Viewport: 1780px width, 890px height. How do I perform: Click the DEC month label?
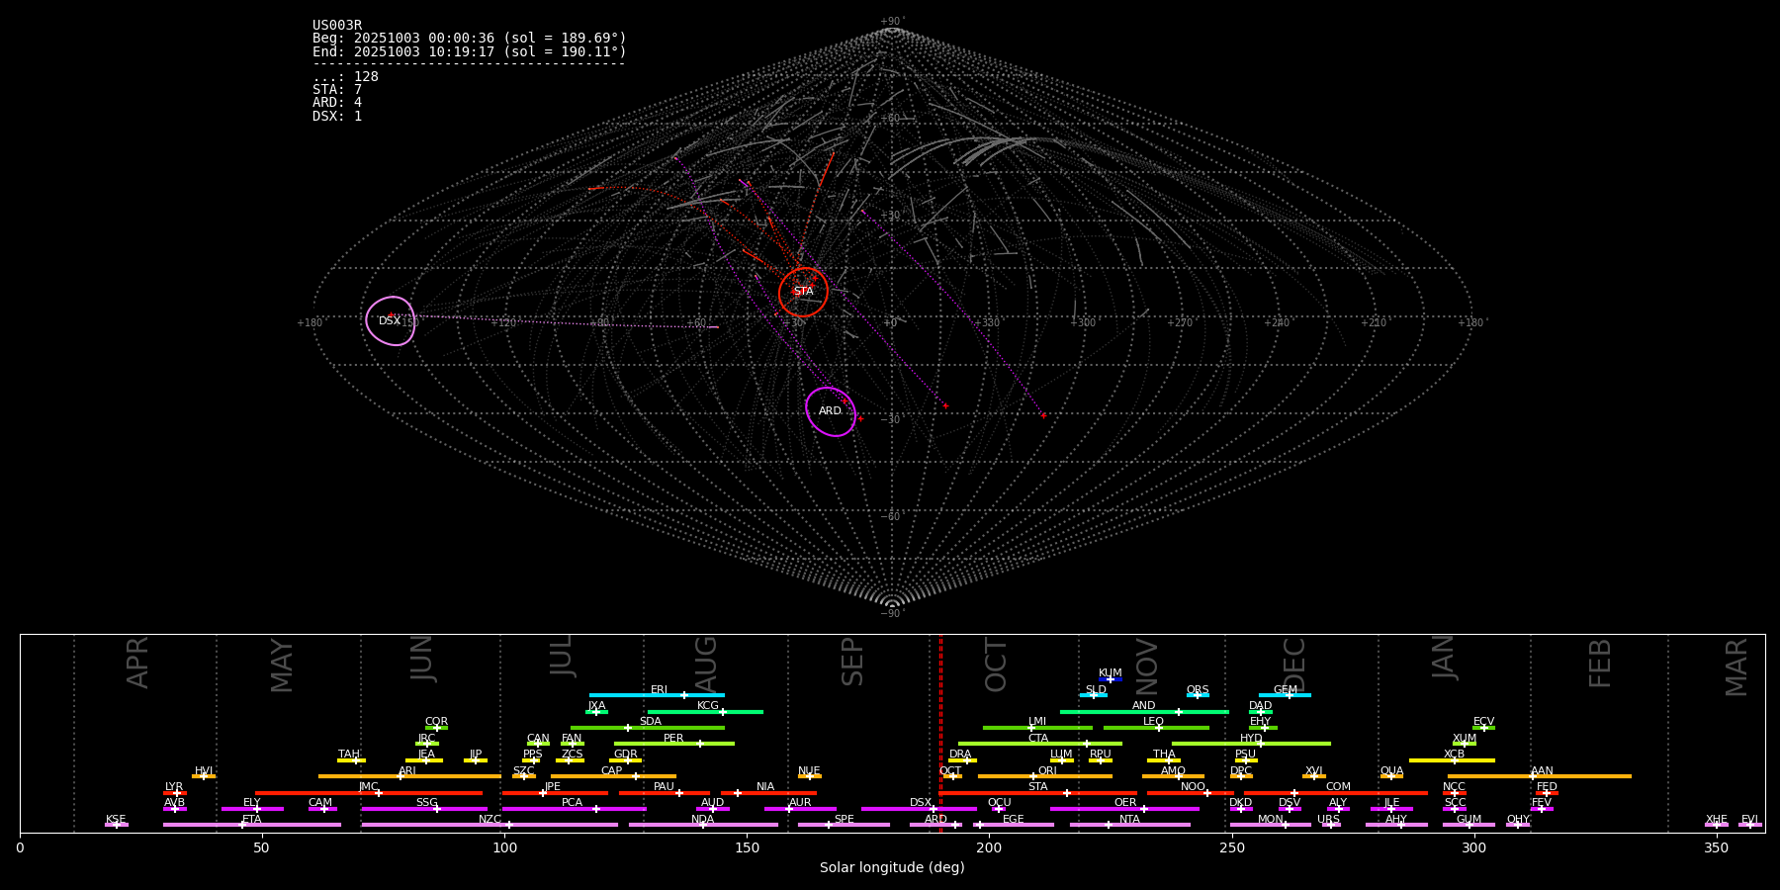click(1294, 665)
